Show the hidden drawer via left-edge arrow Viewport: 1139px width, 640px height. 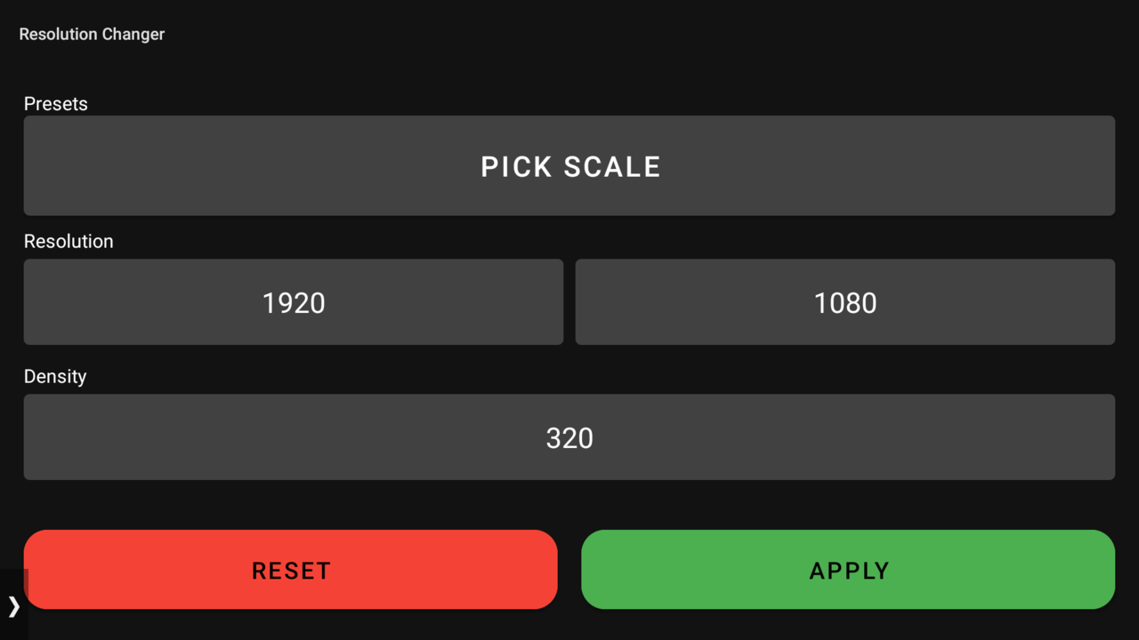coord(13,606)
